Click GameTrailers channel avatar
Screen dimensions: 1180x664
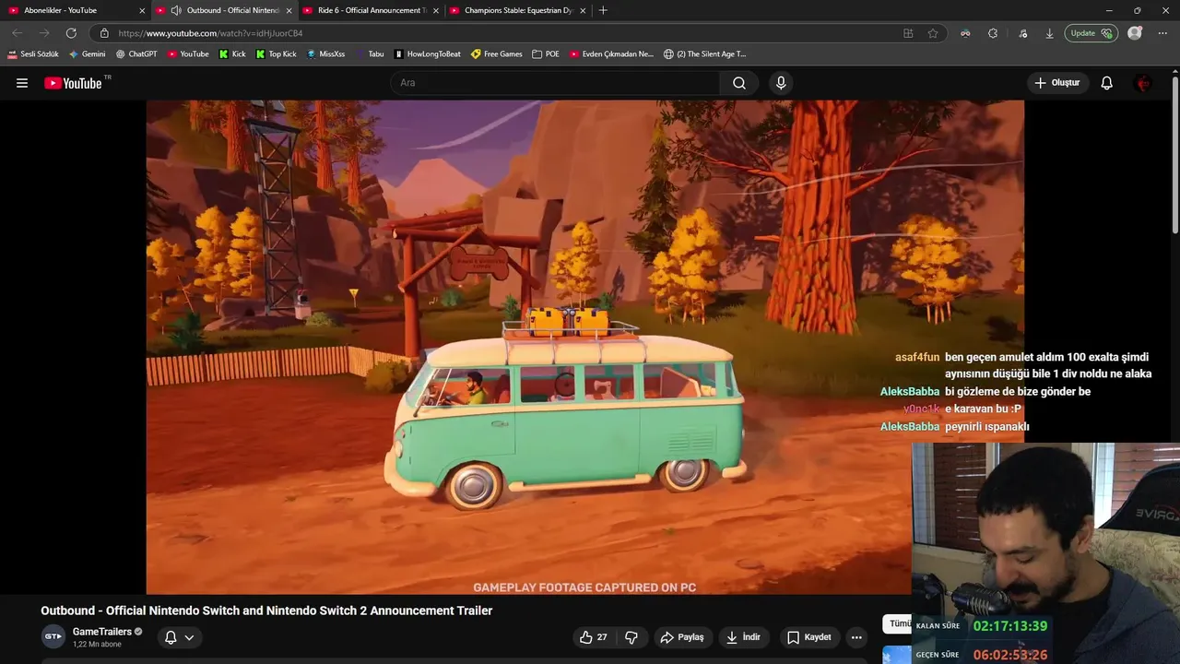tap(53, 636)
